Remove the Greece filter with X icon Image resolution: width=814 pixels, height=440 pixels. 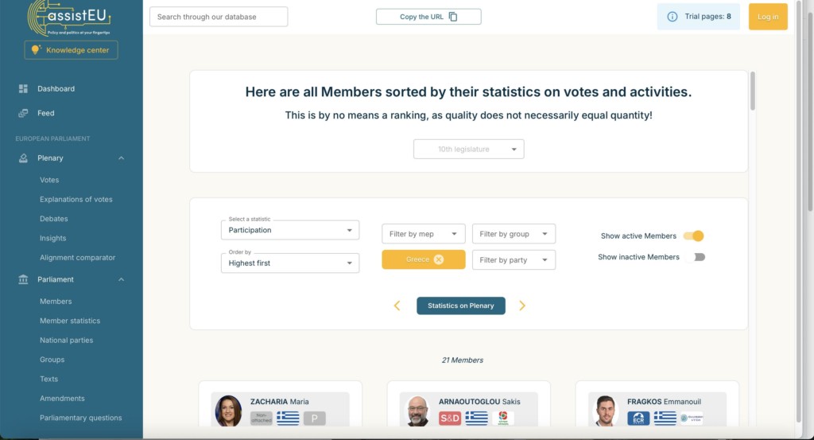[x=439, y=259]
